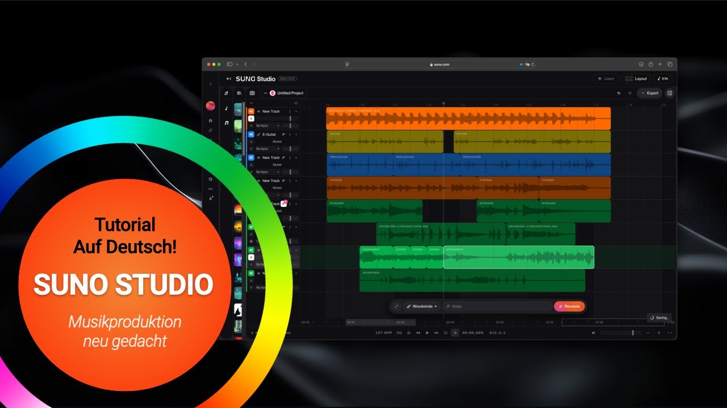Select single note icon in left column

pos(226,108)
